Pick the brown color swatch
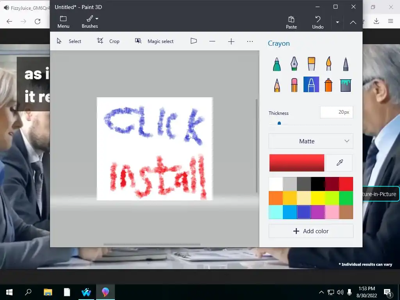This screenshot has height=300, width=400. [346, 212]
